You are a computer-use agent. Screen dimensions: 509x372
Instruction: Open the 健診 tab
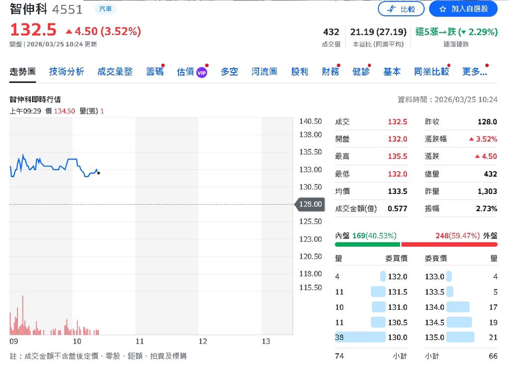click(x=361, y=72)
